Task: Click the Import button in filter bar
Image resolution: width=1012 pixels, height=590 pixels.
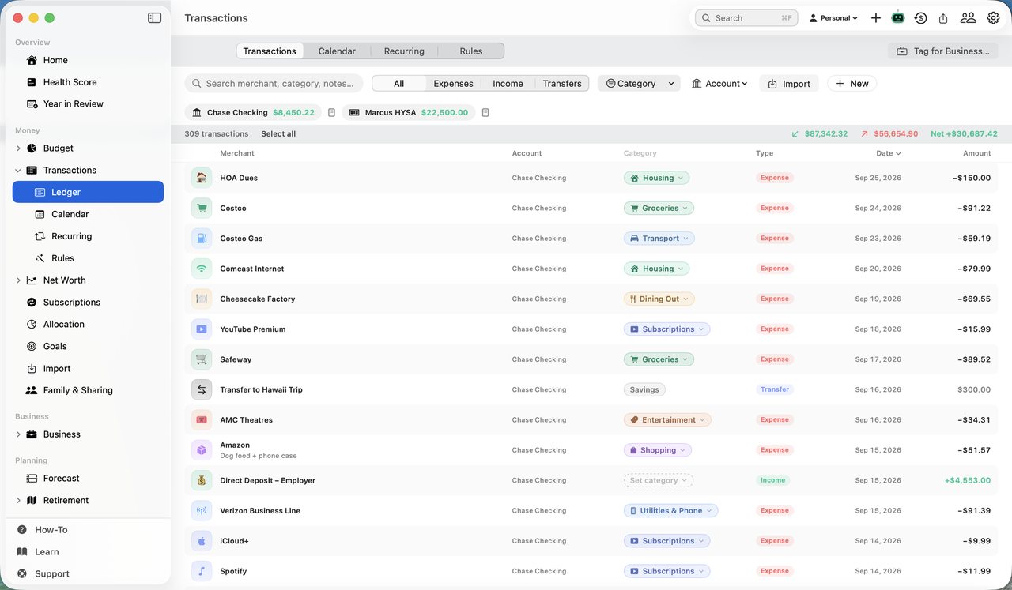Action: pos(789,84)
